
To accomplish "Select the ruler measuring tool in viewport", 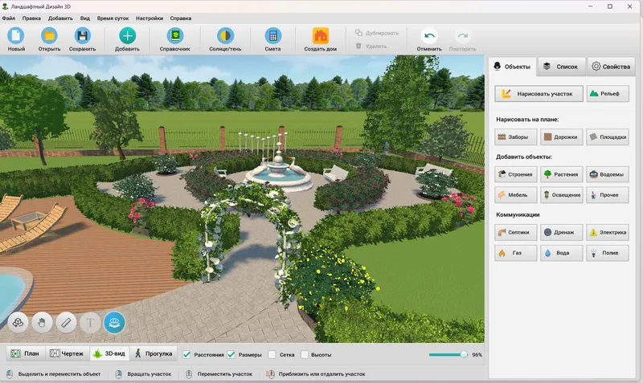I will click(66, 323).
